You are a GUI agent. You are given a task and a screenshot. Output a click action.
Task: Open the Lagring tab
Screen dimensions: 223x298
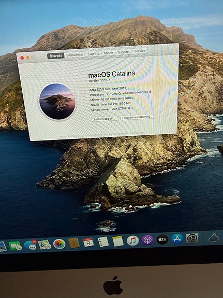coord(94,54)
